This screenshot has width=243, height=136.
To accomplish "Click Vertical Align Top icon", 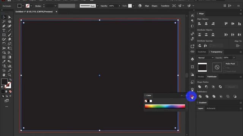I will point(226,23).
